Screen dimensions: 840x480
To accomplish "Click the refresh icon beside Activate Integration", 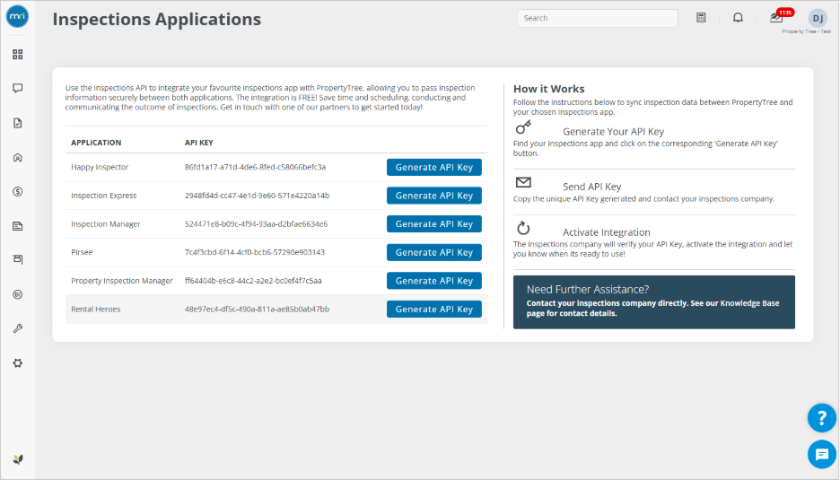I will coord(523,228).
